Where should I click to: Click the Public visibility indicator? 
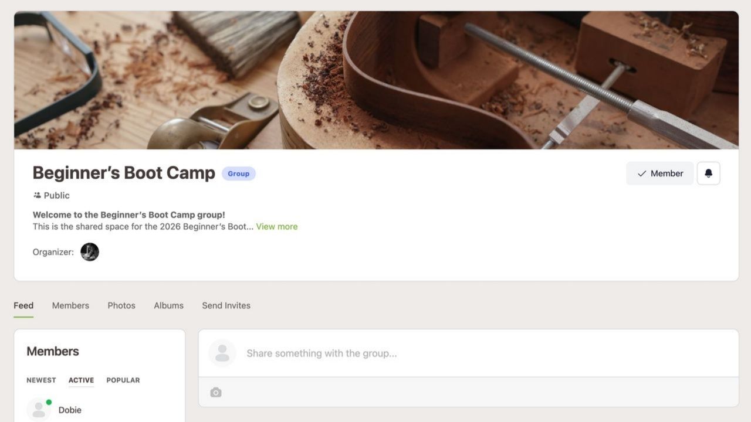pyautogui.click(x=51, y=195)
